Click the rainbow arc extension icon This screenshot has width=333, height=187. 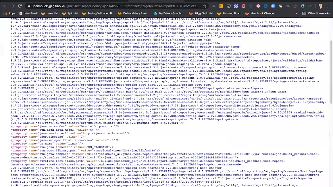tap(310, 6)
